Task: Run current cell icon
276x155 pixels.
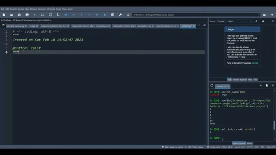Action: point(43,15)
